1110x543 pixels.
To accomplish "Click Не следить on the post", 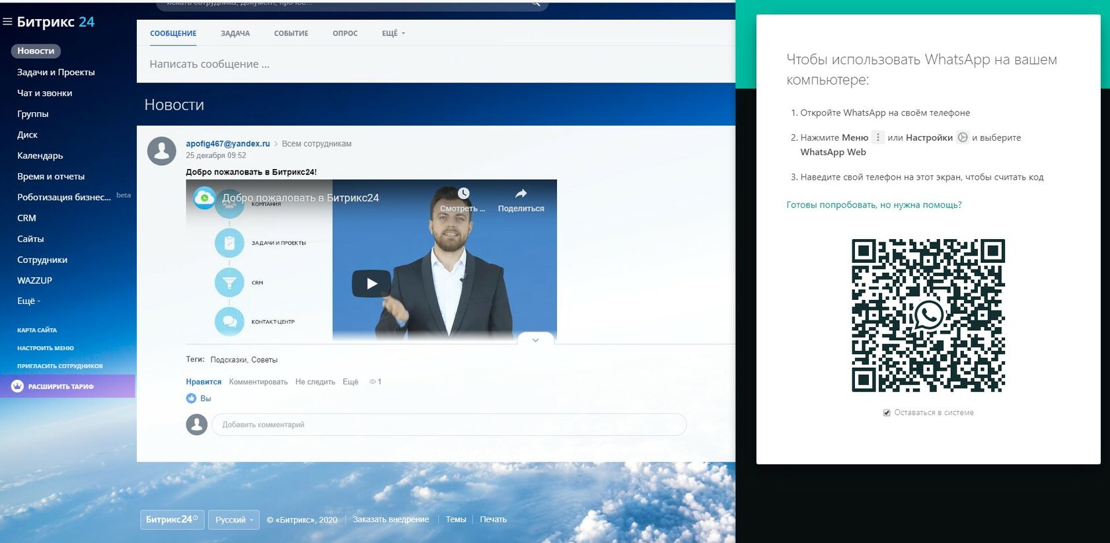I will [x=315, y=382].
